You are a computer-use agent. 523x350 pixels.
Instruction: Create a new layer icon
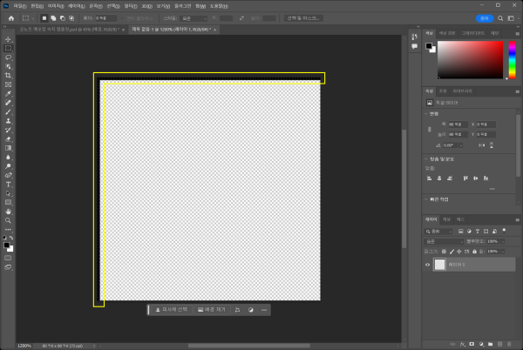point(499,344)
